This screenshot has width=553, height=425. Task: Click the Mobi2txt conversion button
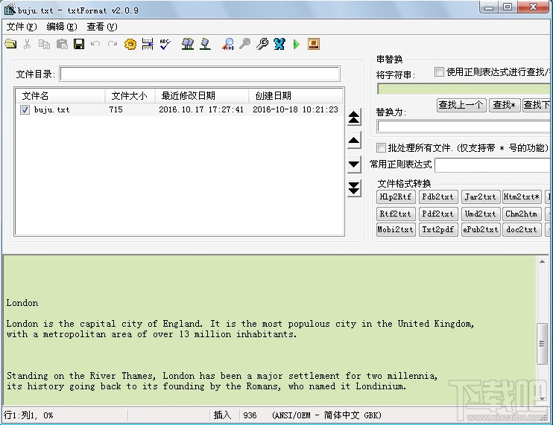(395, 229)
